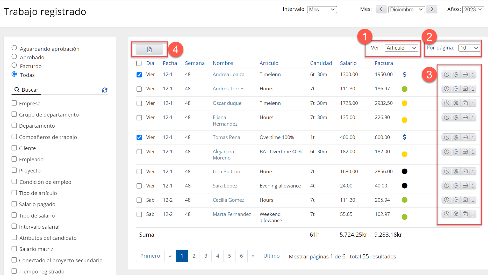Click the briefcase icon in Oscar duque's row
The height and width of the screenshot is (275, 488).
[x=465, y=103]
